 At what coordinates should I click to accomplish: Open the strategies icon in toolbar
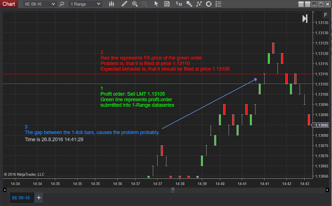click(x=189, y=4)
